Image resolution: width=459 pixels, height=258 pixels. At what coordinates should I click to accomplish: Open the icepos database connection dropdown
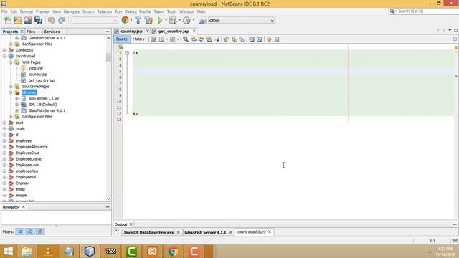(273, 21)
